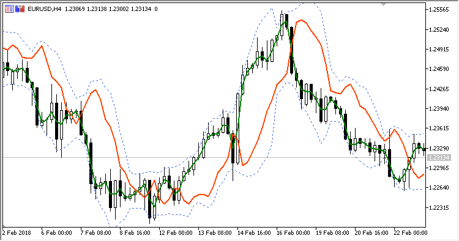The width and height of the screenshot is (459, 241).
Task: Click the 1.22315 price axis label
Action: point(439,207)
